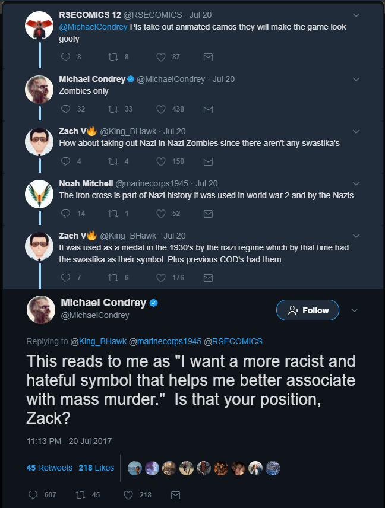Open the chevron menu beside Follow button
Image resolution: width=385 pixels, height=508 pixels.
(355, 310)
